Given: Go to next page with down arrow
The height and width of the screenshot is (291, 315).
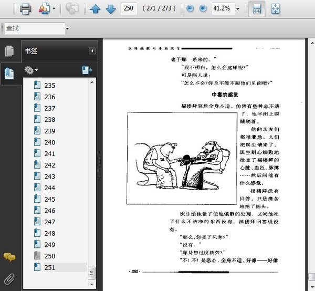Looking at the screenshot, I should pos(111,9).
